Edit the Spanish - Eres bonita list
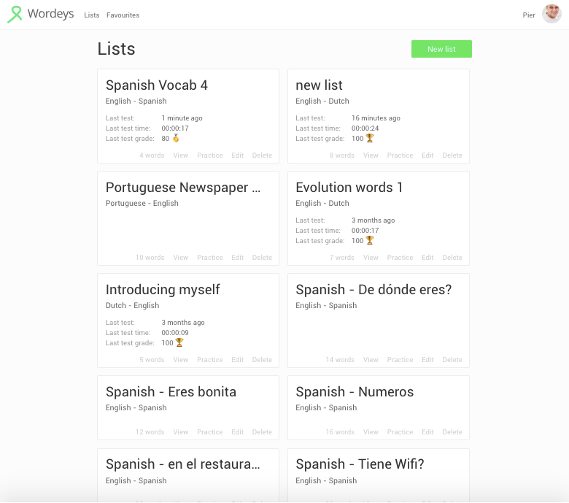The image size is (569, 503). pyautogui.click(x=237, y=431)
